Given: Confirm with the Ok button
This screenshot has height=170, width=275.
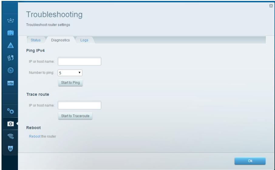Looking at the screenshot, I should click(x=250, y=161).
